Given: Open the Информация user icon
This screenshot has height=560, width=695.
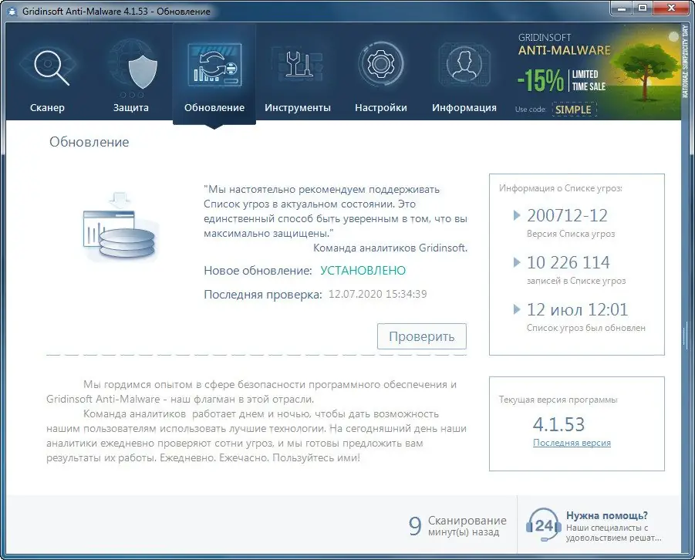Looking at the screenshot, I should click(464, 65).
